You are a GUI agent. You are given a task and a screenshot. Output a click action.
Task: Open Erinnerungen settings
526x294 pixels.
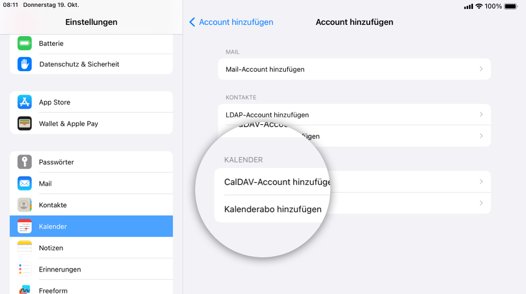pos(91,269)
